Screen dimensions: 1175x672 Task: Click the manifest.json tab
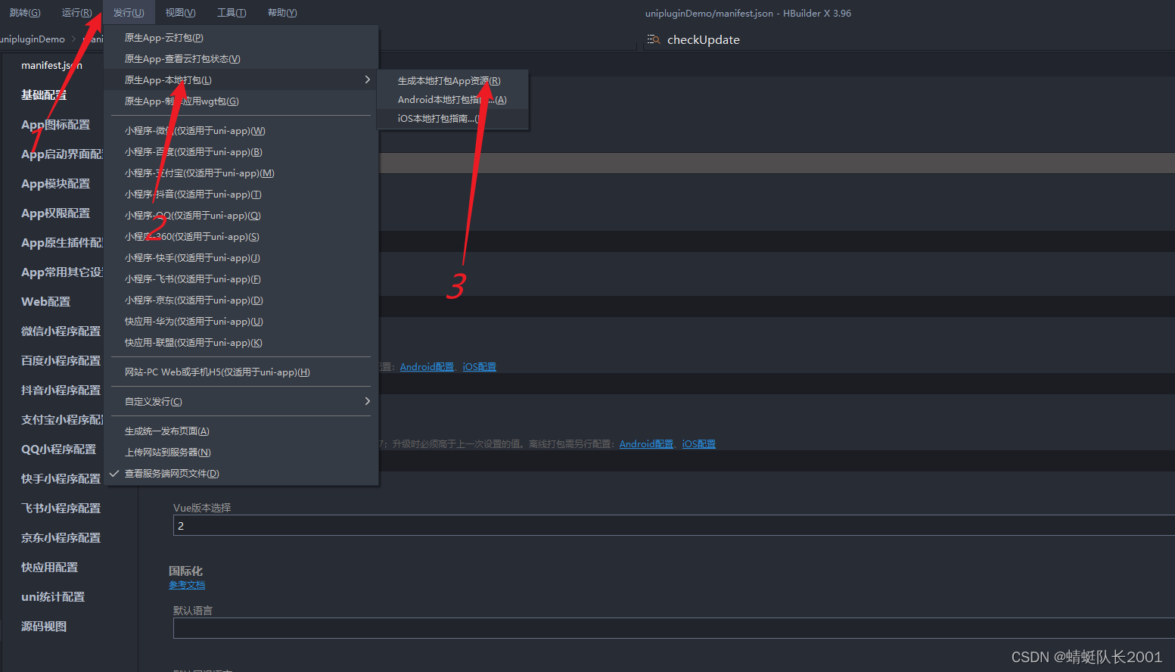(x=51, y=66)
